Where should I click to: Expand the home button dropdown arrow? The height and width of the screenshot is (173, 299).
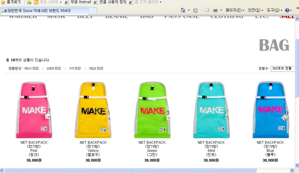click(189, 10)
